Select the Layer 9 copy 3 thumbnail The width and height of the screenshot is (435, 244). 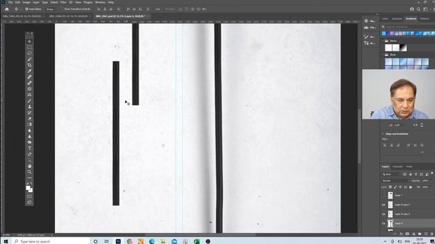(x=390, y=205)
